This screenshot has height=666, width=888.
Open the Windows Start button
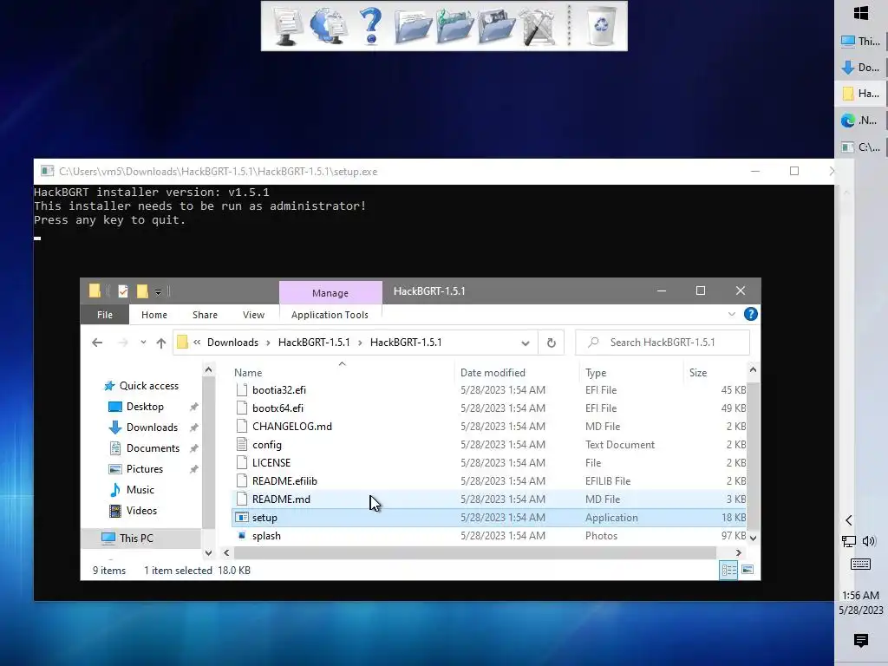861,13
